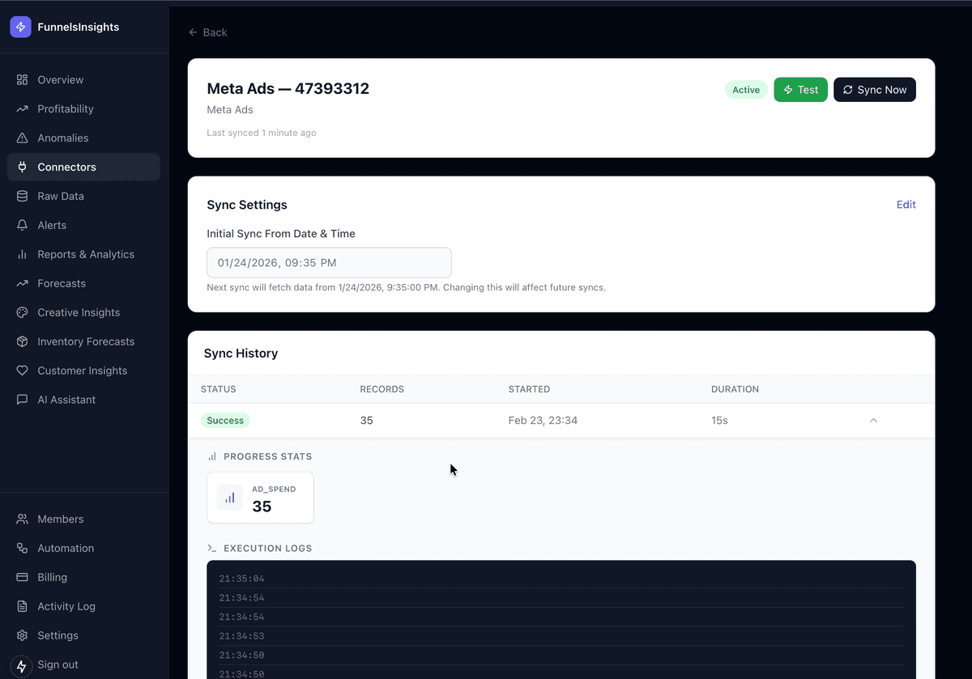Image resolution: width=972 pixels, height=679 pixels.
Task: Click the green Test button
Action: (x=800, y=89)
